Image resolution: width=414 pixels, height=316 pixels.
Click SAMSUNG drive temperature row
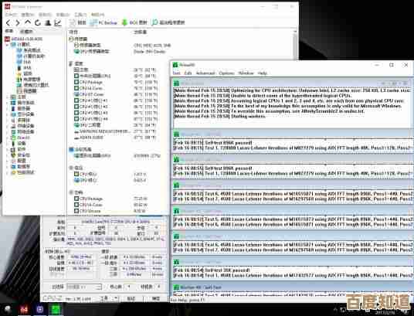point(116,131)
